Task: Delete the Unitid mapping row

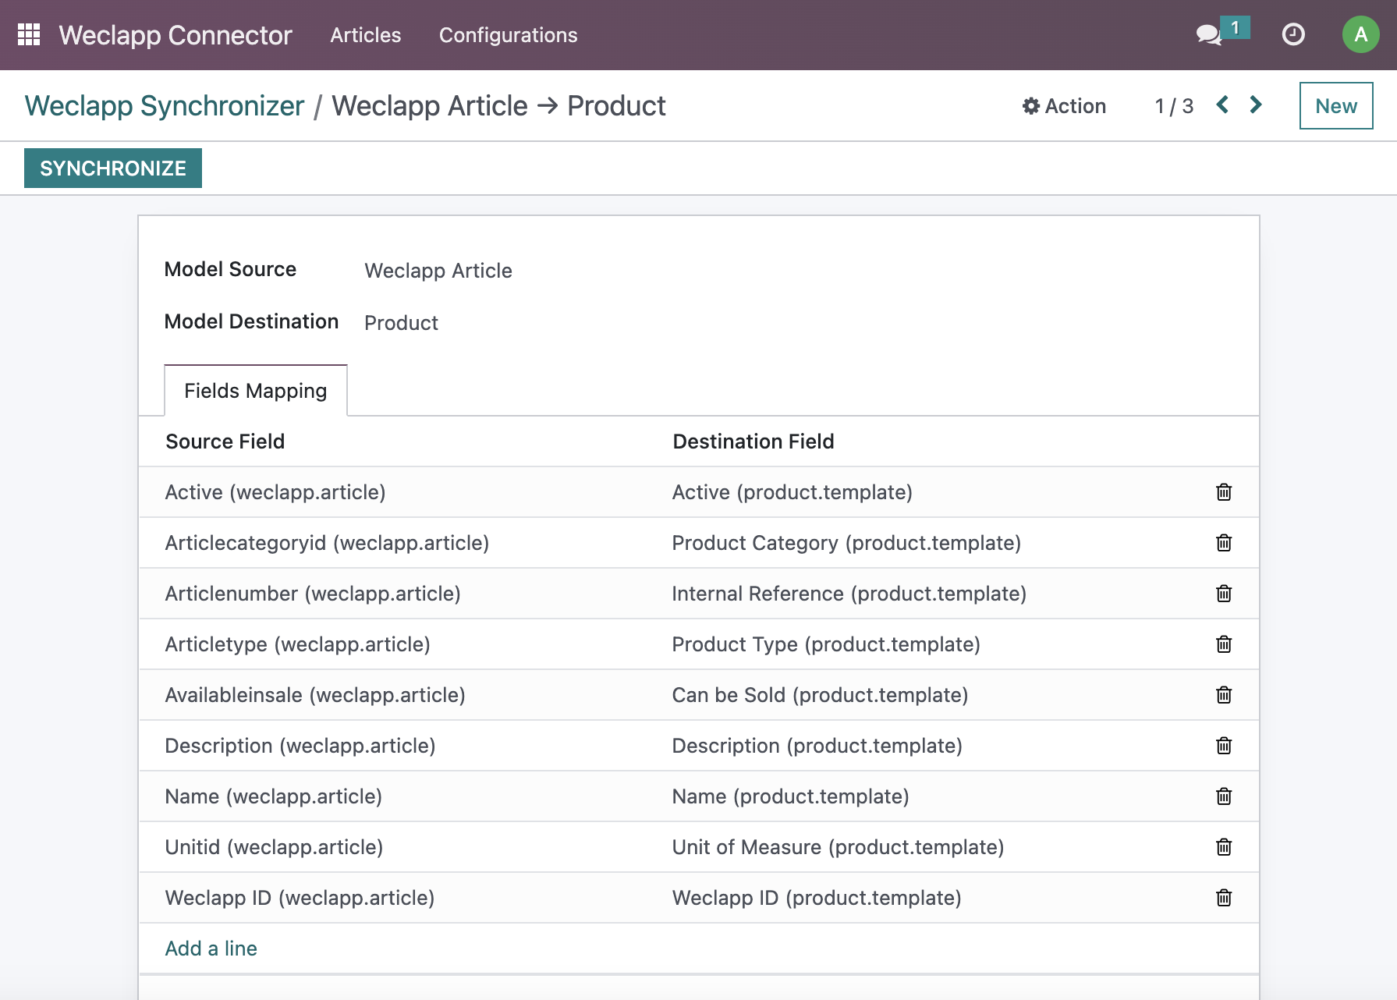Action: click(1224, 847)
